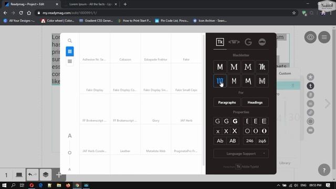The height and width of the screenshot is (189, 336).
Task: Choose the sans serif M classification
Action: (x=220, y=67)
